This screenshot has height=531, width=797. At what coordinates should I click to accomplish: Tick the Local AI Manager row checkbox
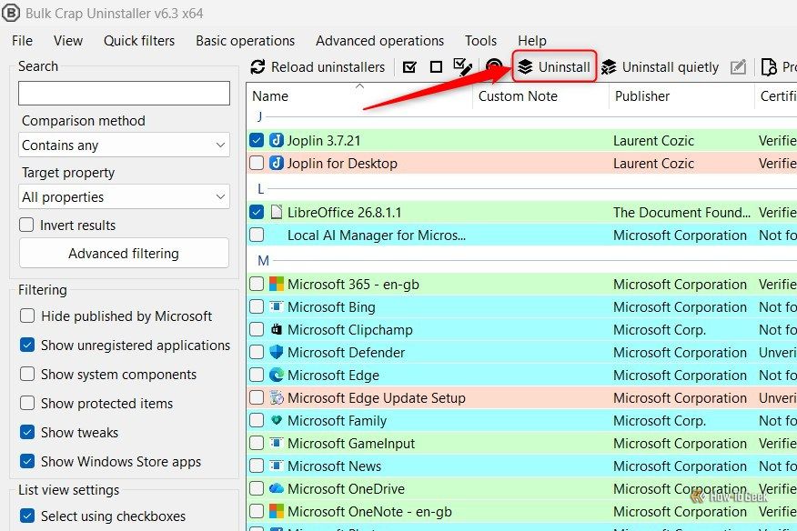point(257,235)
